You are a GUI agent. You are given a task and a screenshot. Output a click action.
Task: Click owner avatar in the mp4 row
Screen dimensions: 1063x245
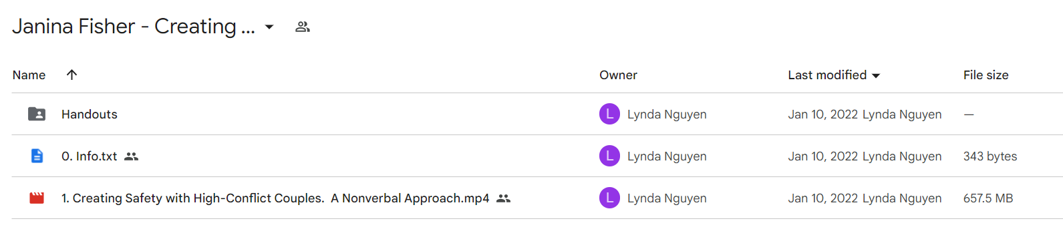[x=609, y=198]
